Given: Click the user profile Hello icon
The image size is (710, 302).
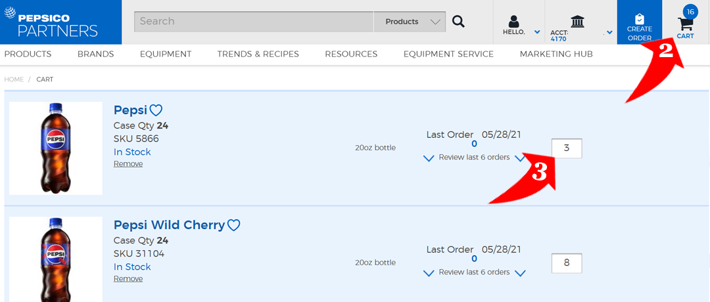Looking at the screenshot, I should (x=513, y=22).
